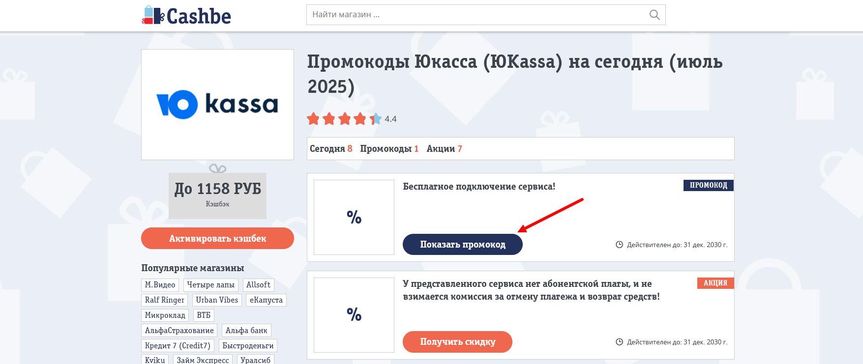This screenshot has width=863, height=364.
Task: Open the 'Займ Экспресс' store tag
Action: coord(203,360)
